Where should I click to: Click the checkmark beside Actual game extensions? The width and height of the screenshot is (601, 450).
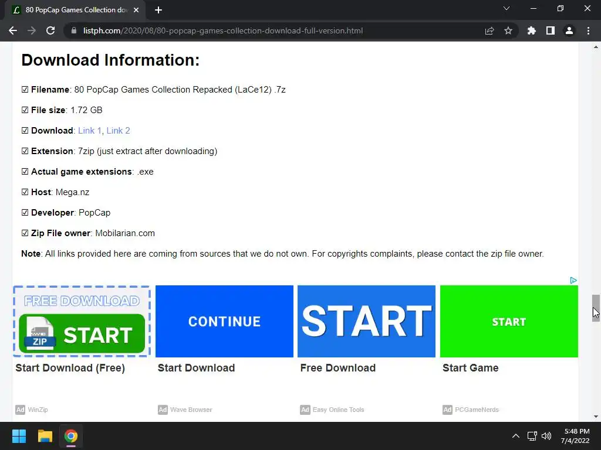(x=25, y=172)
